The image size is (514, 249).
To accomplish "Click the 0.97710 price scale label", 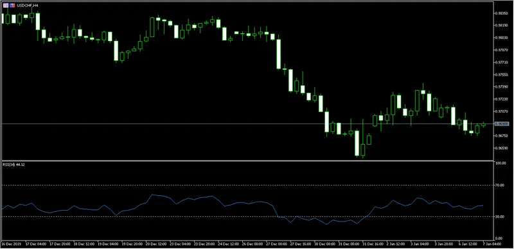I will 502,63.
